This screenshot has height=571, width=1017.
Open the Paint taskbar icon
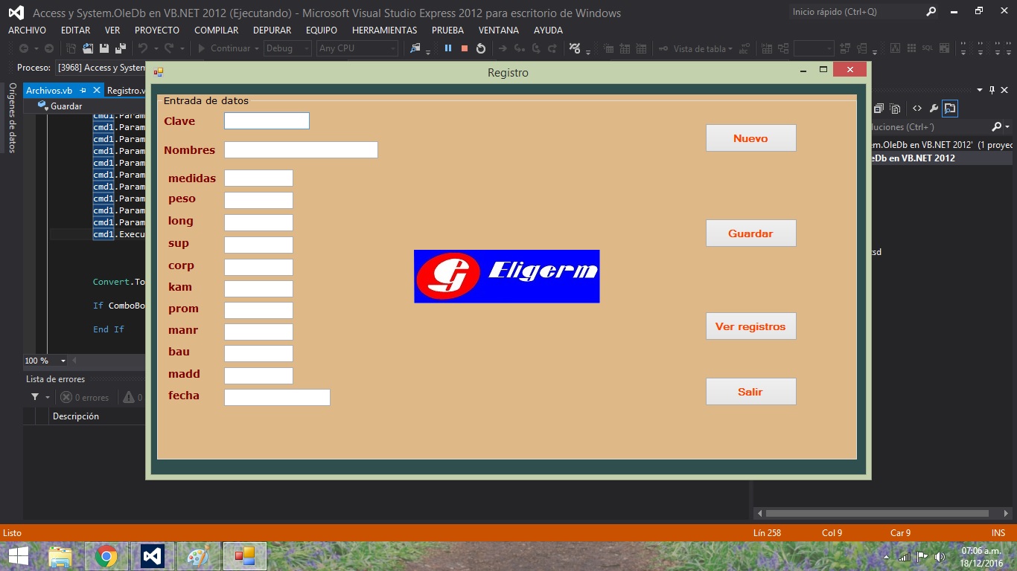click(199, 556)
